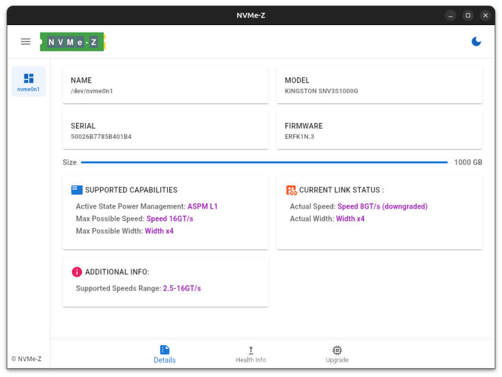Click the SERIAL card heading
The height and width of the screenshot is (377, 502).
click(83, 126)
